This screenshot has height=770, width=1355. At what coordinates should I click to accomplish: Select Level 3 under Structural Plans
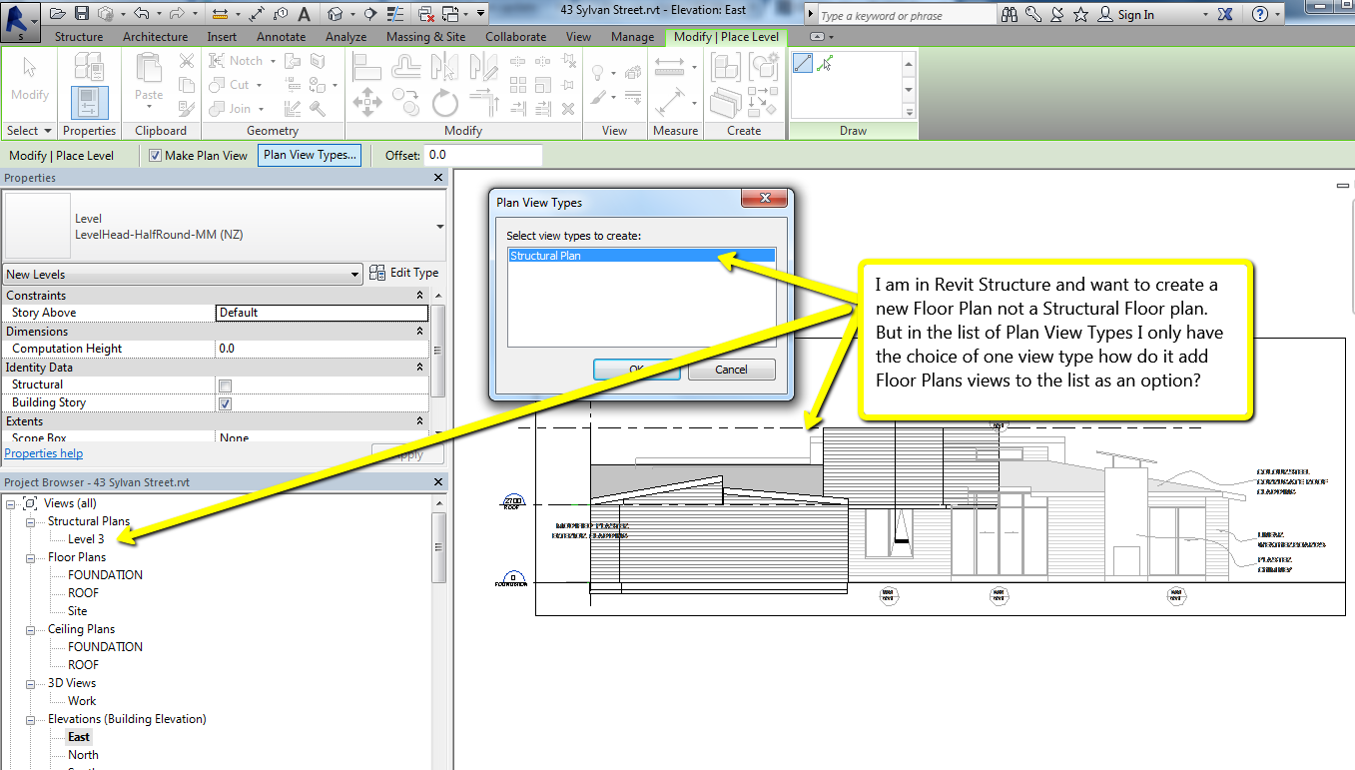(86, 539)
